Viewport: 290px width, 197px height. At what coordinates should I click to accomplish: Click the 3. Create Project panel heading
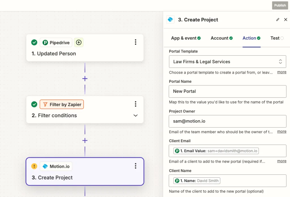[198, 20]
